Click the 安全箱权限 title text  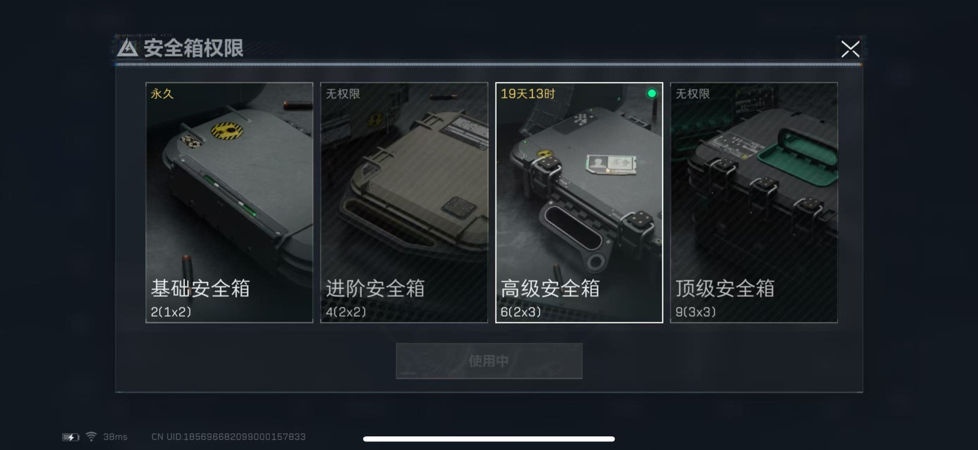pos(194,48)
